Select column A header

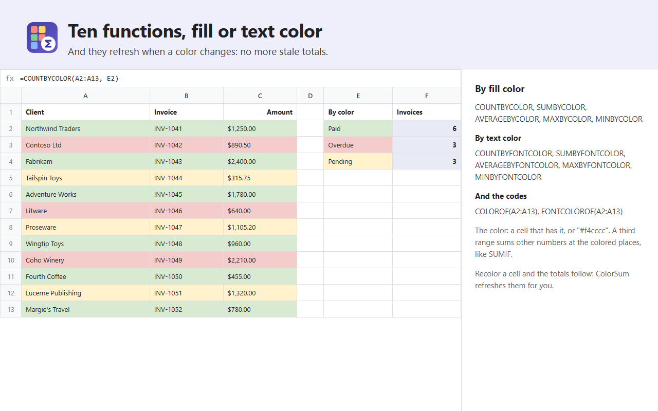click(85, 96)
